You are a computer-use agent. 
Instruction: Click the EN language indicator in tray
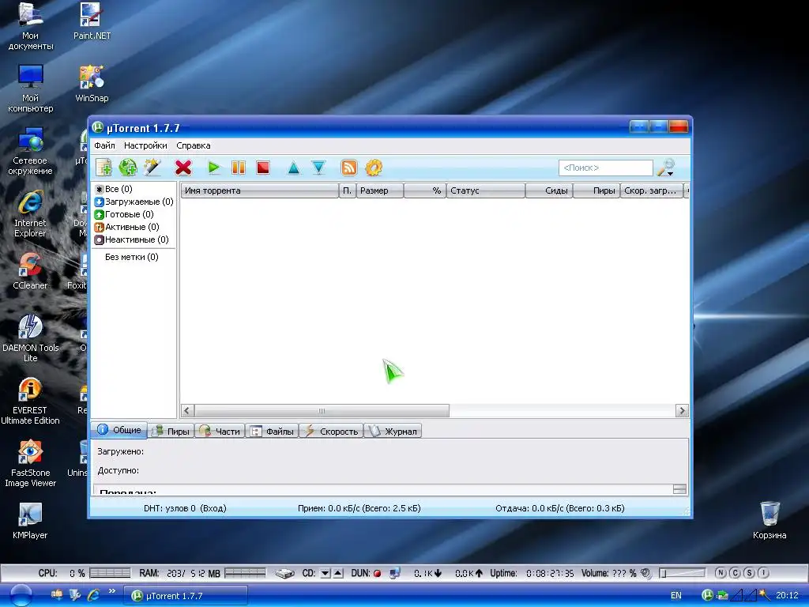(x=676, y=596)
